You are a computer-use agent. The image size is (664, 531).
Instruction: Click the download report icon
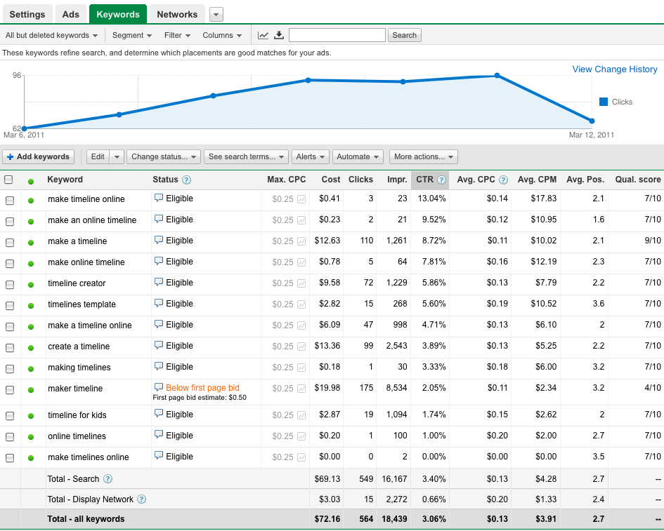279,35
